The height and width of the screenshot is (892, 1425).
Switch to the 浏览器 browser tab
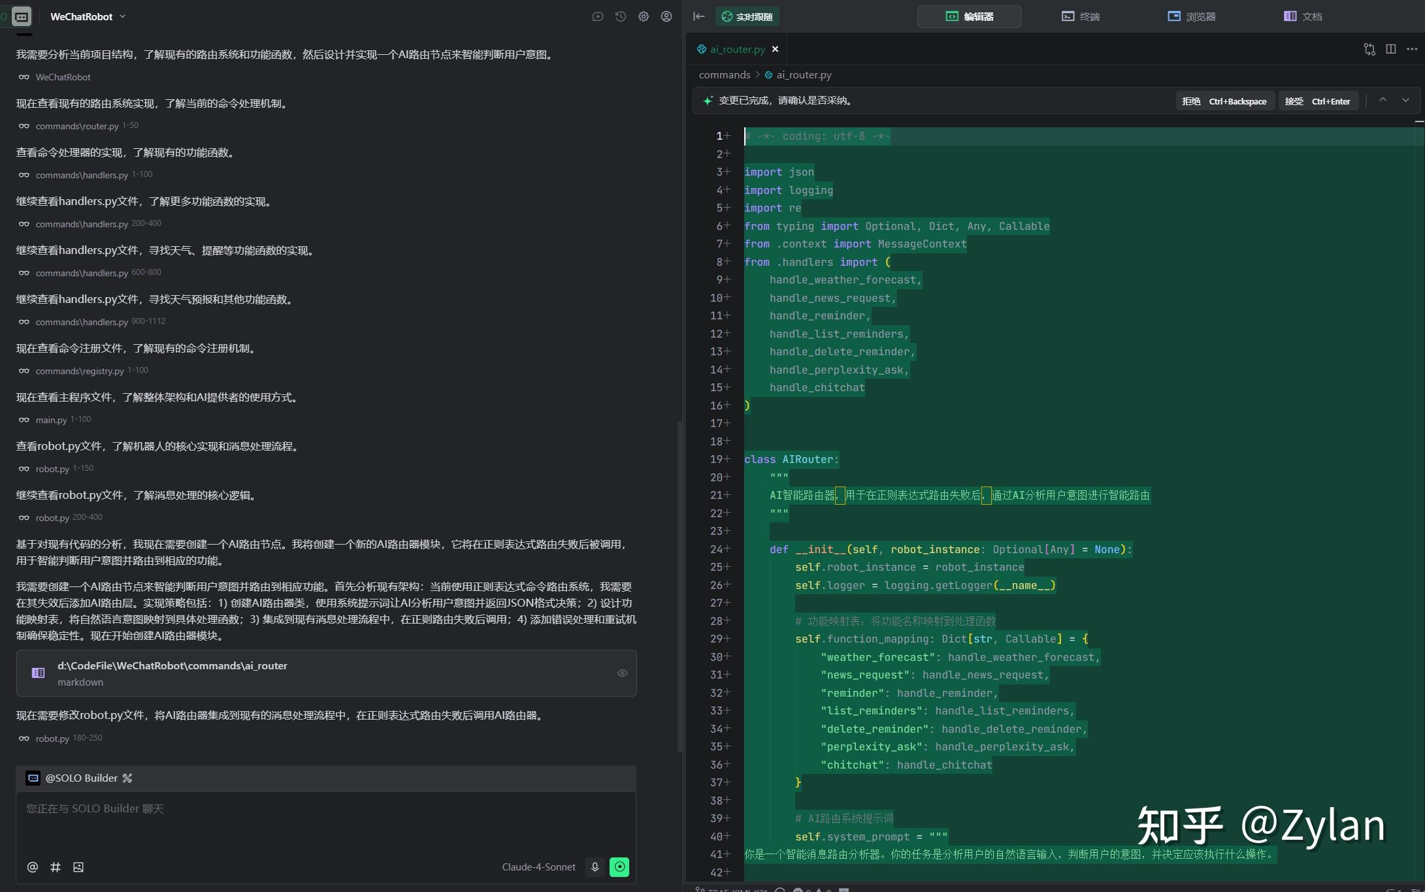click(x=1191, y=16)
